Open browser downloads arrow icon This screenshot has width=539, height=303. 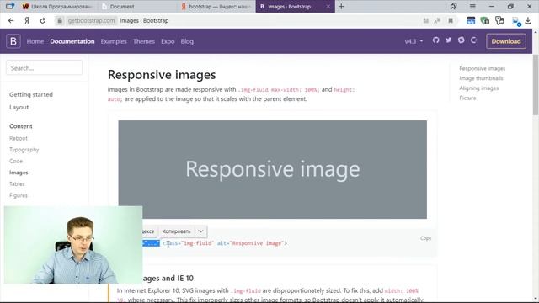click(528, 20)
